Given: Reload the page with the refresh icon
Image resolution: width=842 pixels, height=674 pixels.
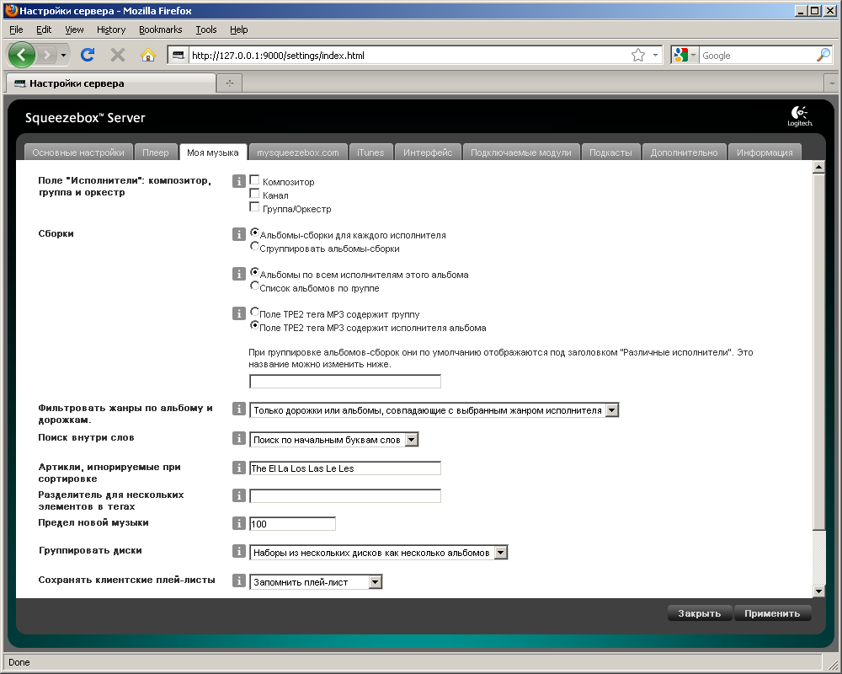Looking at the screenshot, I should click(x=88, y=55).
